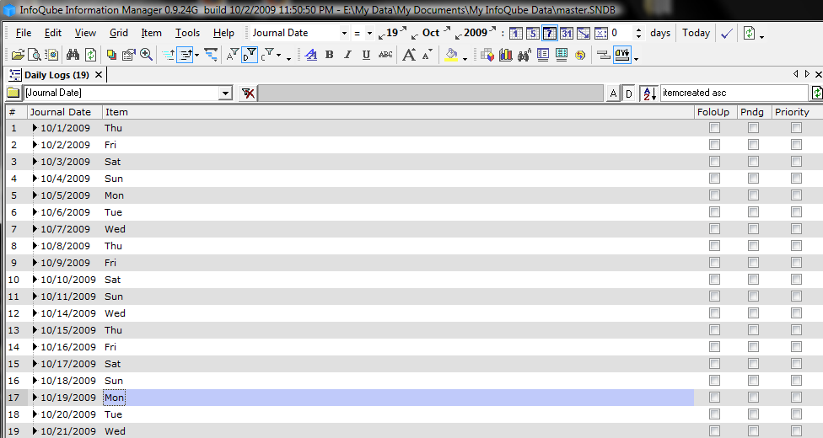Toggle the A column filter icon

(x=233, y=55)
